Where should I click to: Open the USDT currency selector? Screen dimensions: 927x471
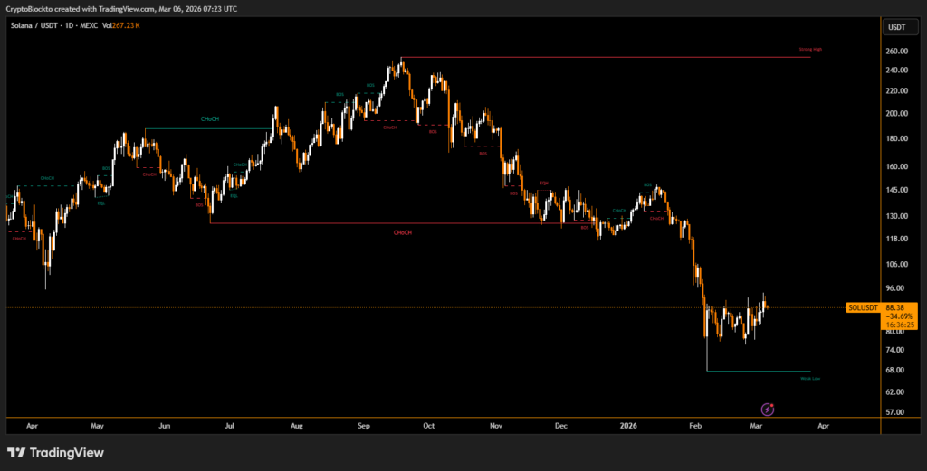895,26
